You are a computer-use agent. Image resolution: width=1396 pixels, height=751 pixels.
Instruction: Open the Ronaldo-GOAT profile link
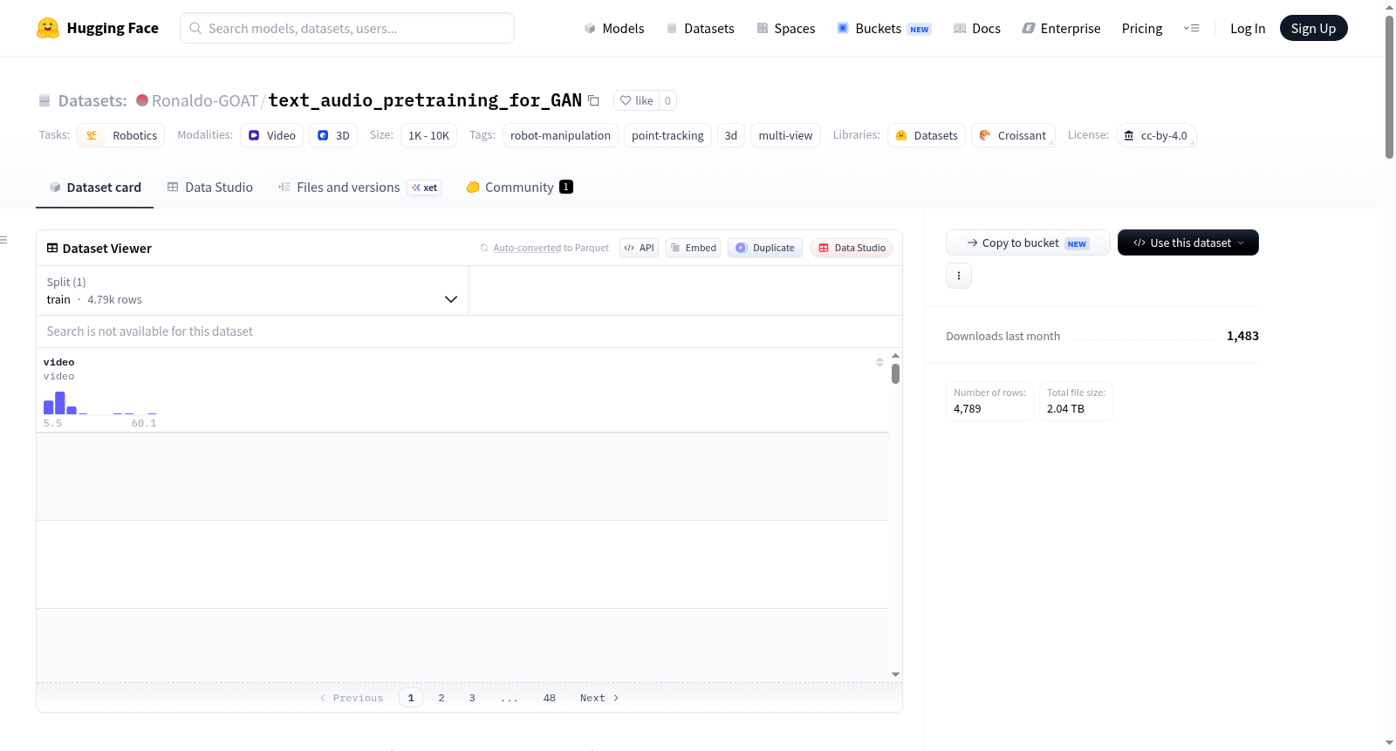pyautogui.click(x=205, y=100)
